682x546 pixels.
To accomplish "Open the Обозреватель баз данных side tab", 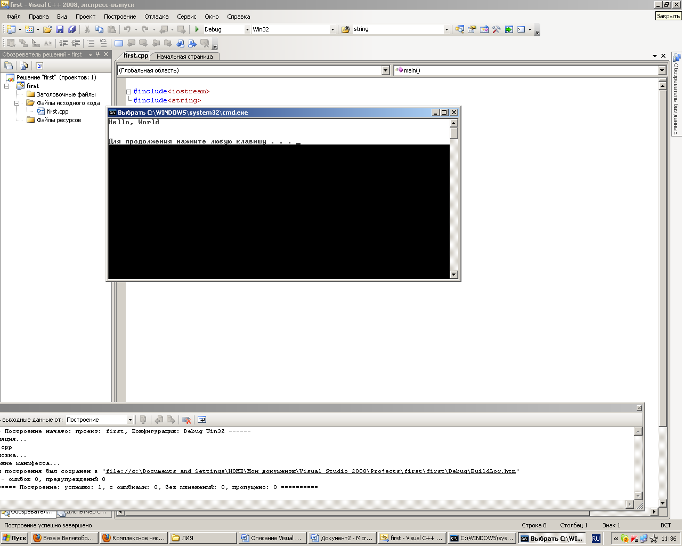I will 676,94.
